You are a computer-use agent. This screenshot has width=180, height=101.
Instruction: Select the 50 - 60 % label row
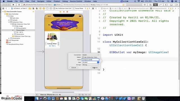click(x=18, y=32)
